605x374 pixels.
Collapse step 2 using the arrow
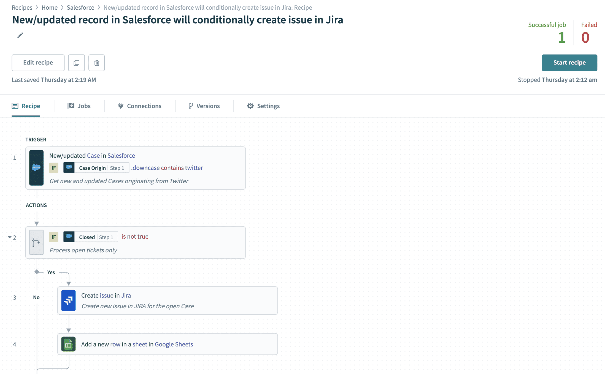click(x=10, y=237)
